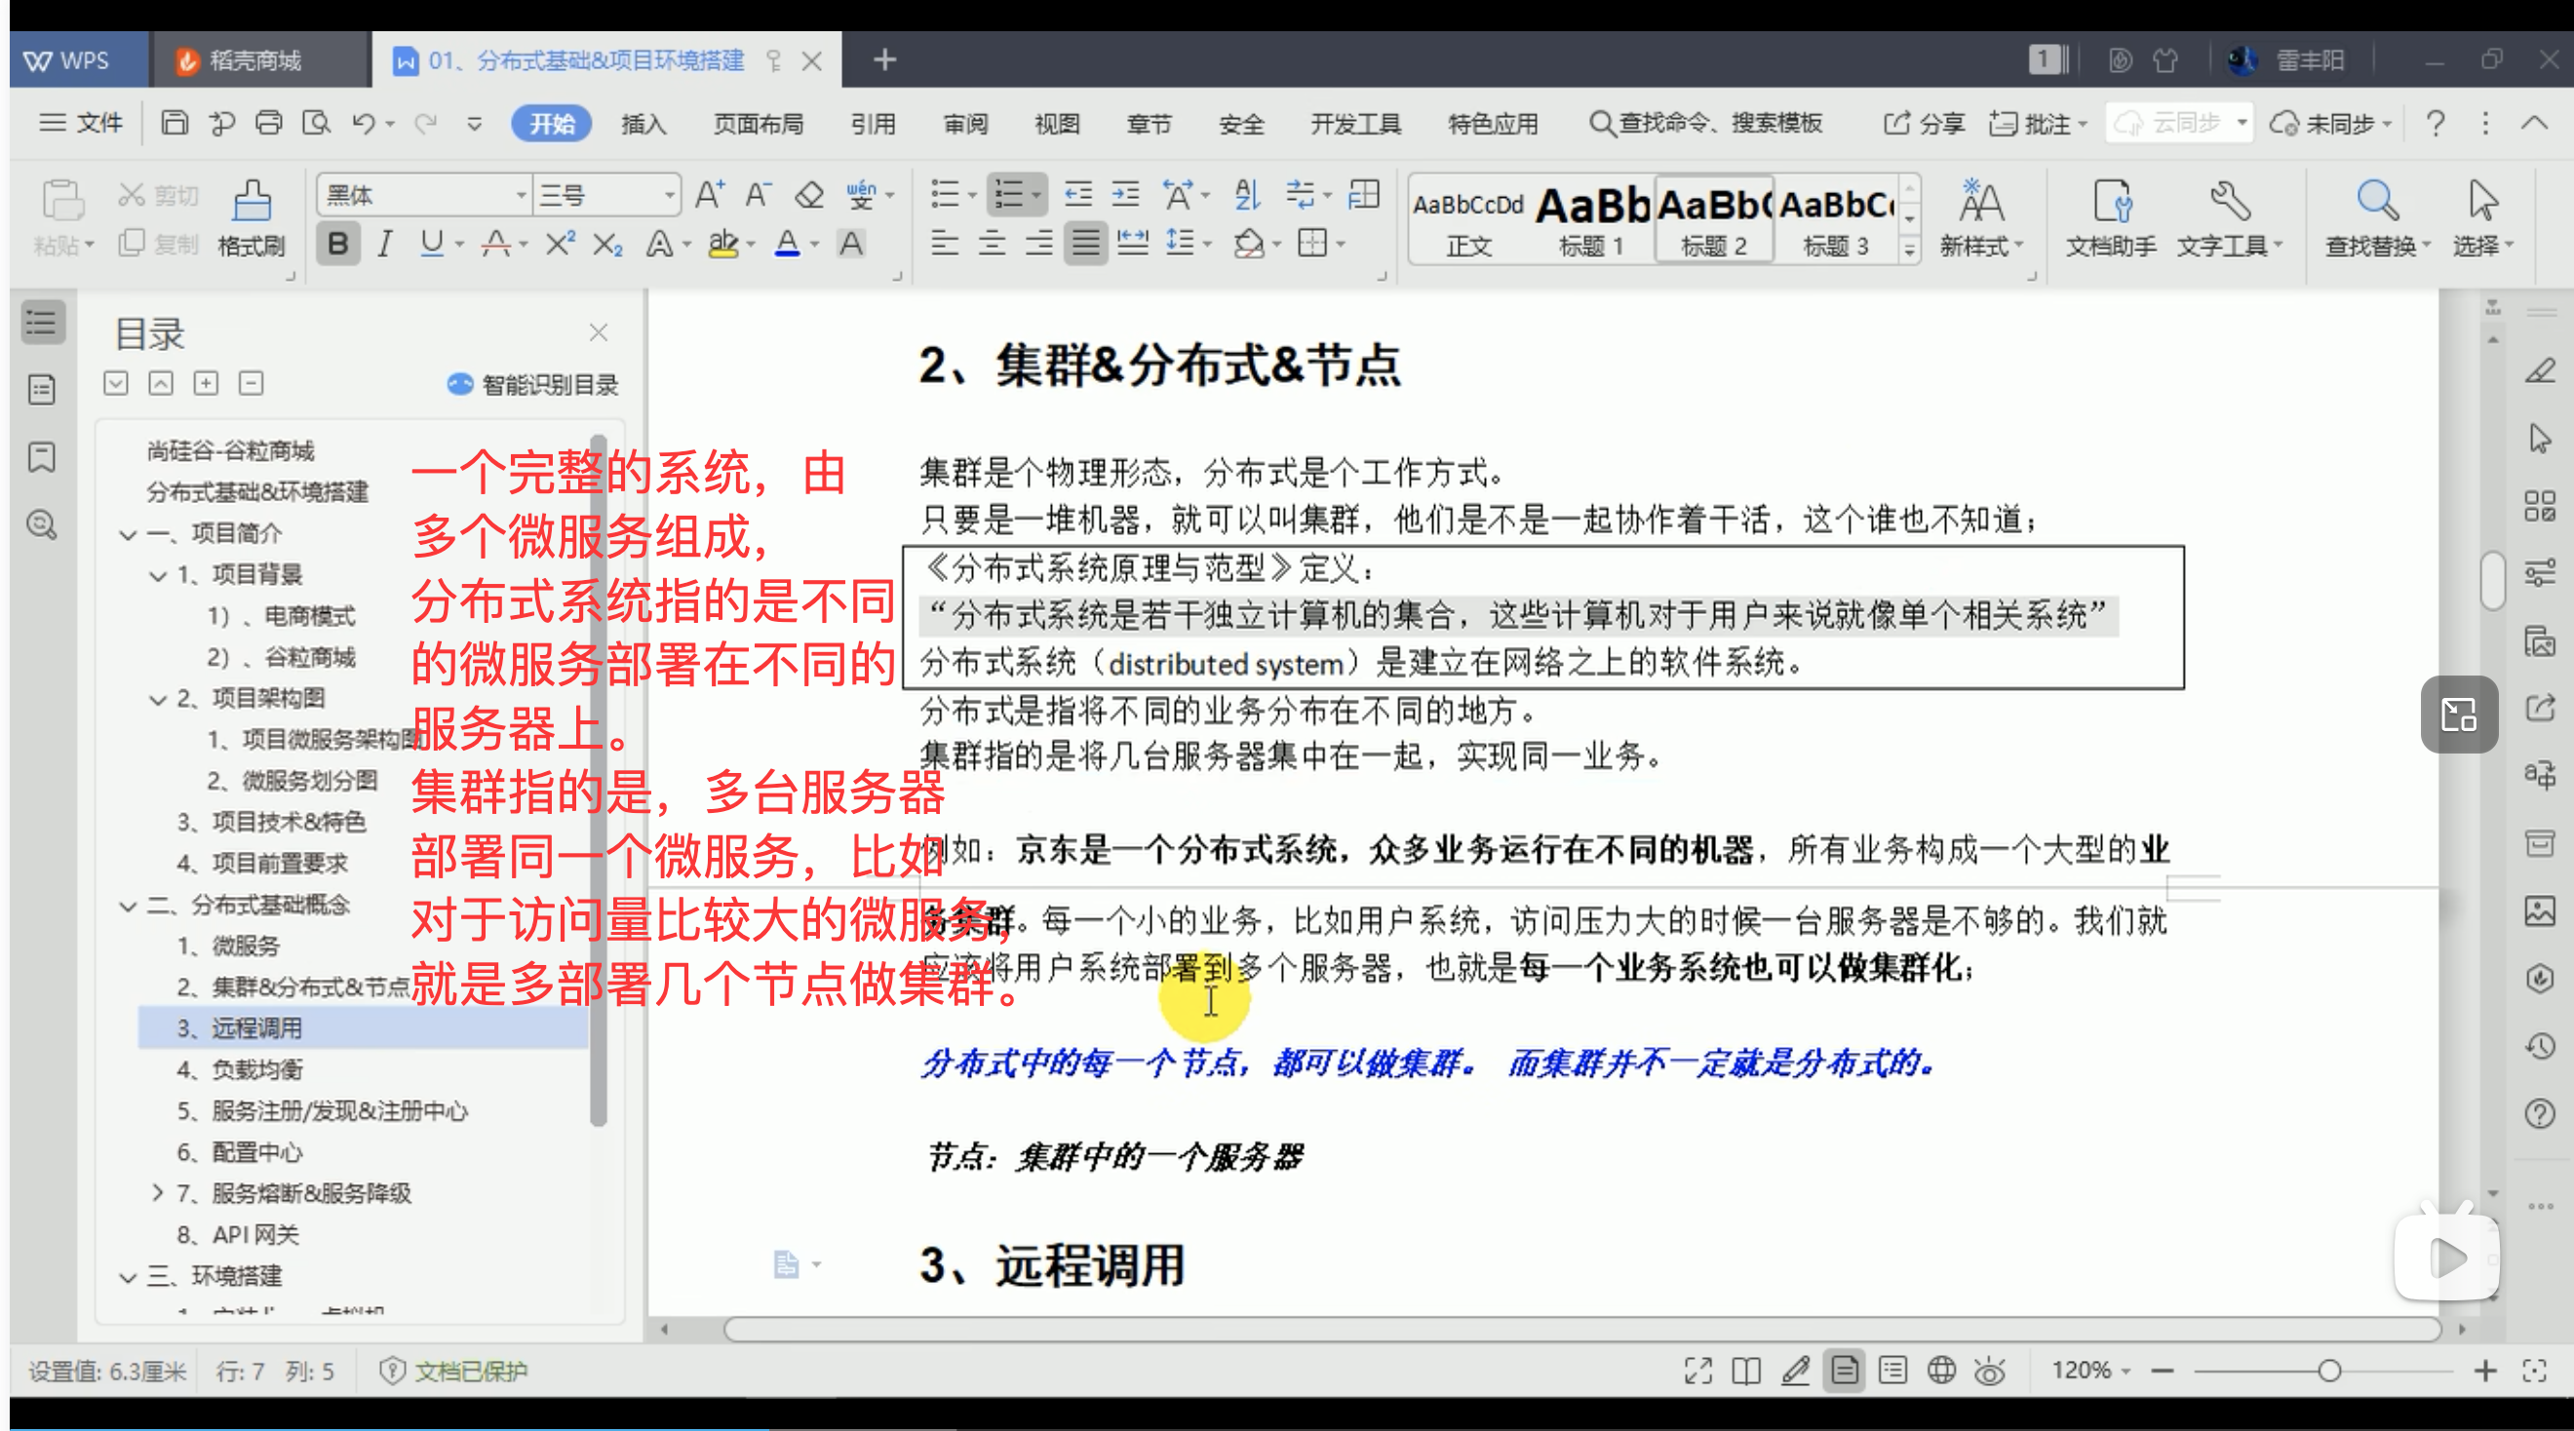The width and height of the screenshot is (2574, 1431).
Task: Toggle justified text alignment
Action: (1085, 244)
